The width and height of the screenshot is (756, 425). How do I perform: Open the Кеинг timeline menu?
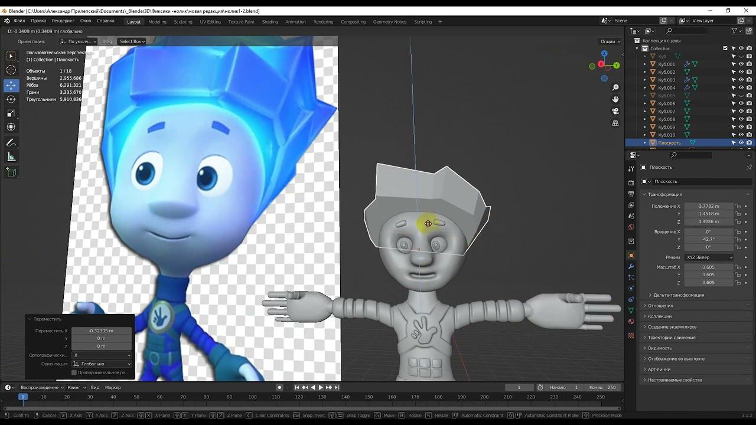(x=76, y=388)
